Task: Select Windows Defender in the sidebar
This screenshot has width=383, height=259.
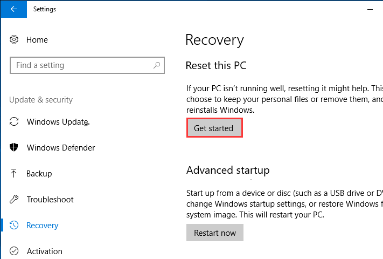Action: (60, 148)
